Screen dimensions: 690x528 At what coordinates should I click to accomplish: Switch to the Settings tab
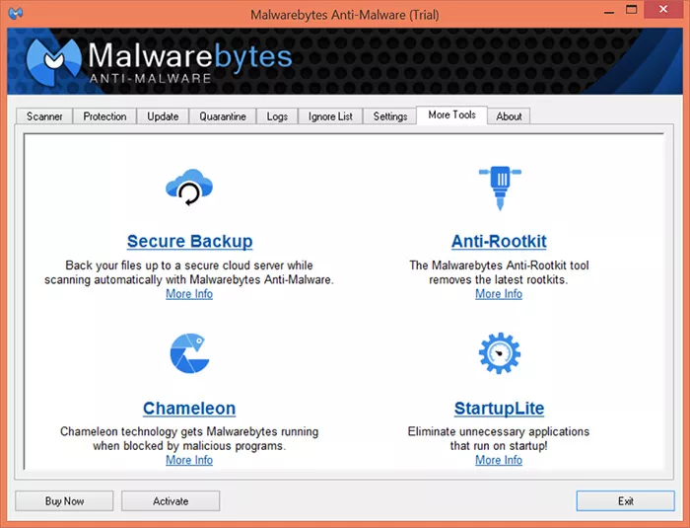tap(390, 116)
